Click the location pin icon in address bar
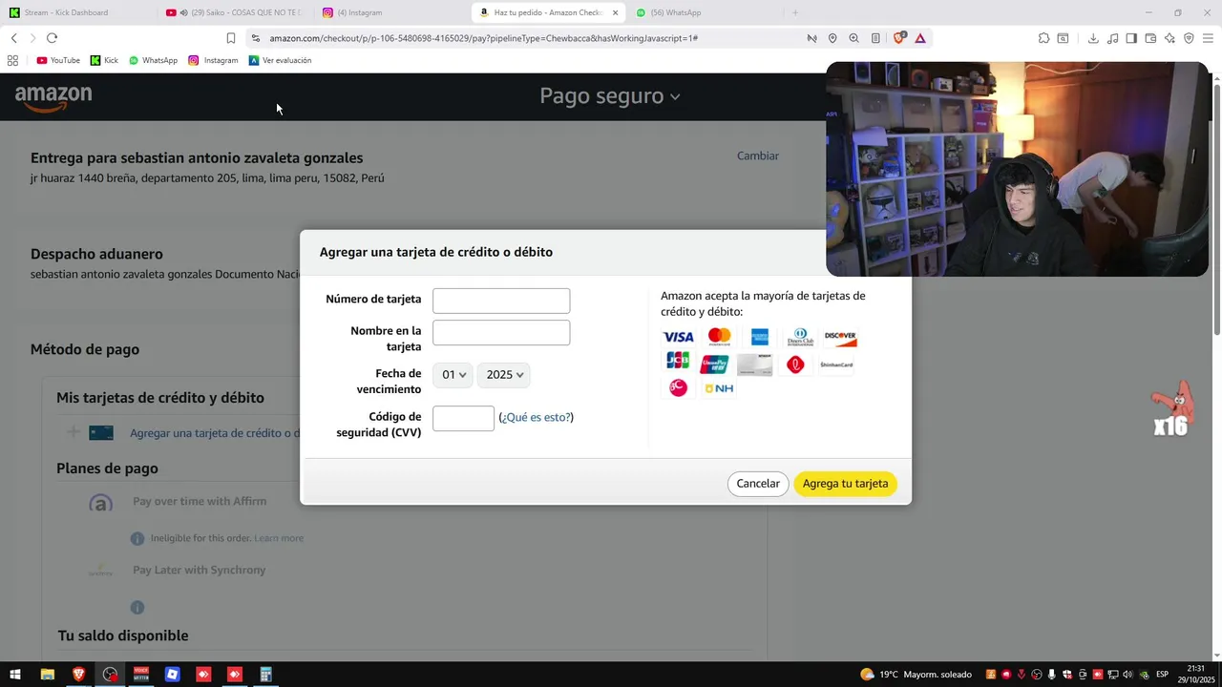This screenshot has height=687, width=1222. [x=832, y=38]
